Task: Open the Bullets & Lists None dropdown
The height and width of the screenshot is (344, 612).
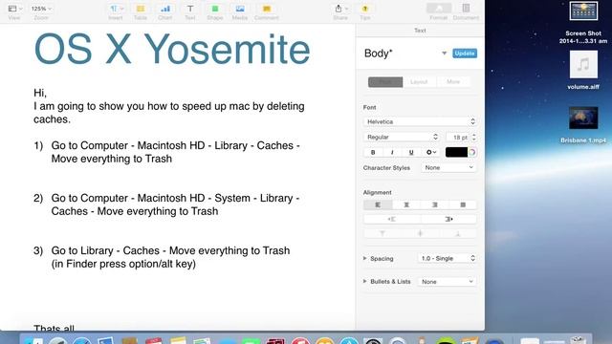Action: click(447, 282)
